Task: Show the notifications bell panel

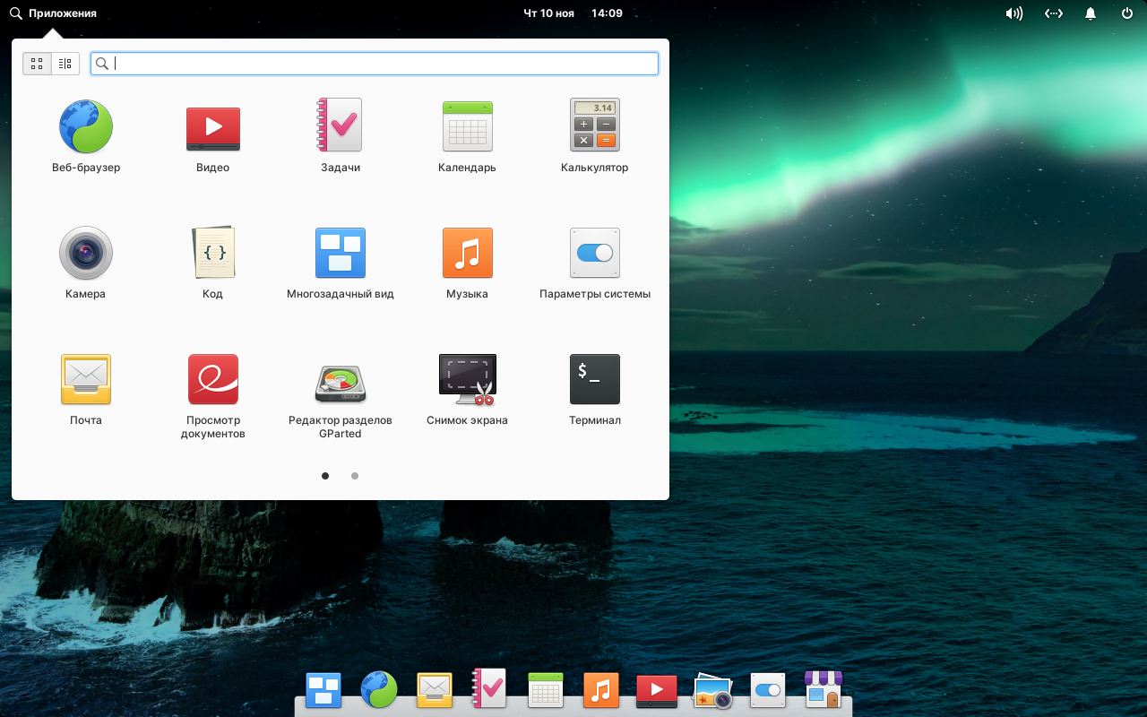Action: (x=1091, y=13)
